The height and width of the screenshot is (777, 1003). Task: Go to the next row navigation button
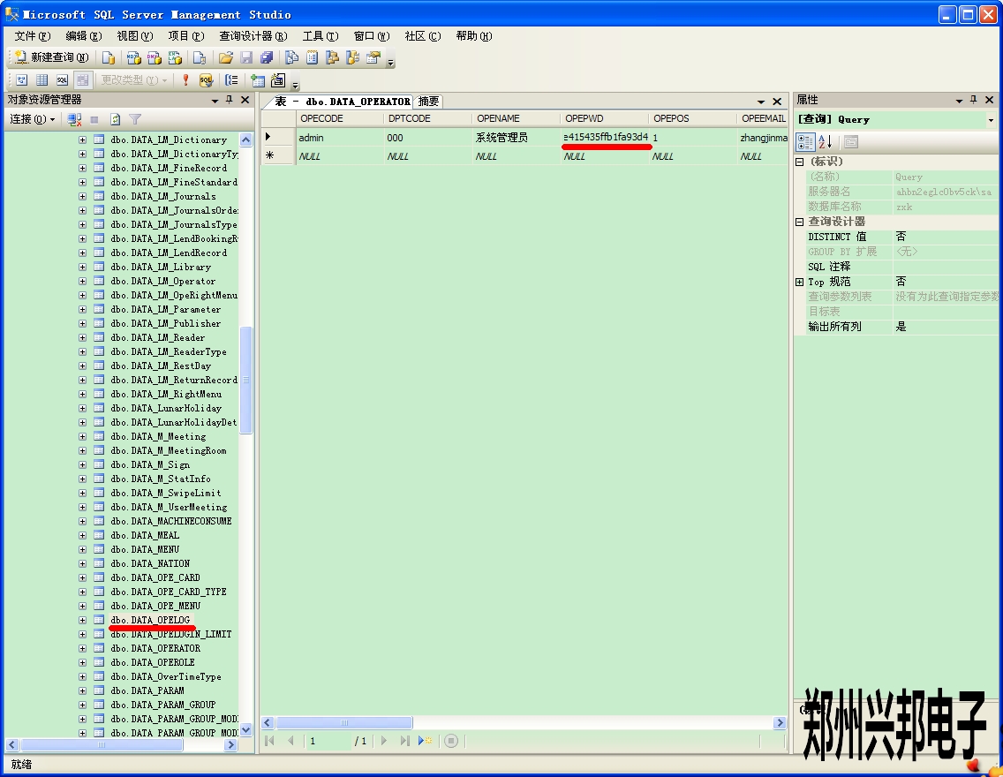point(384,741)
